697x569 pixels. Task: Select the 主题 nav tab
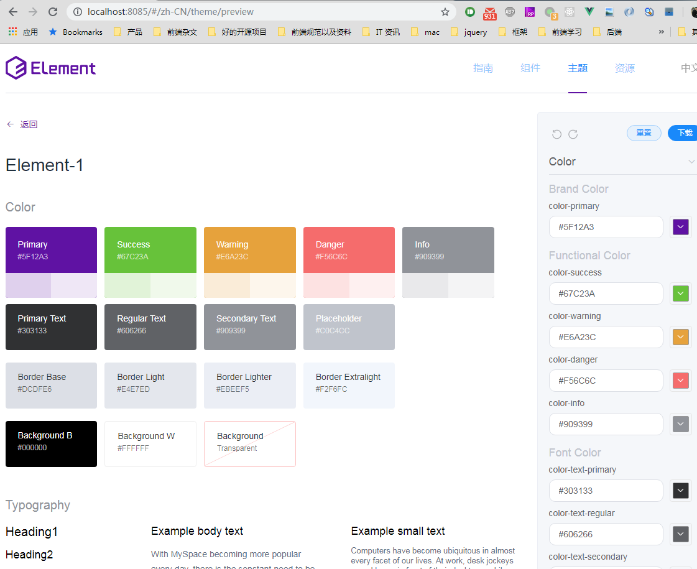coord(578,68)
